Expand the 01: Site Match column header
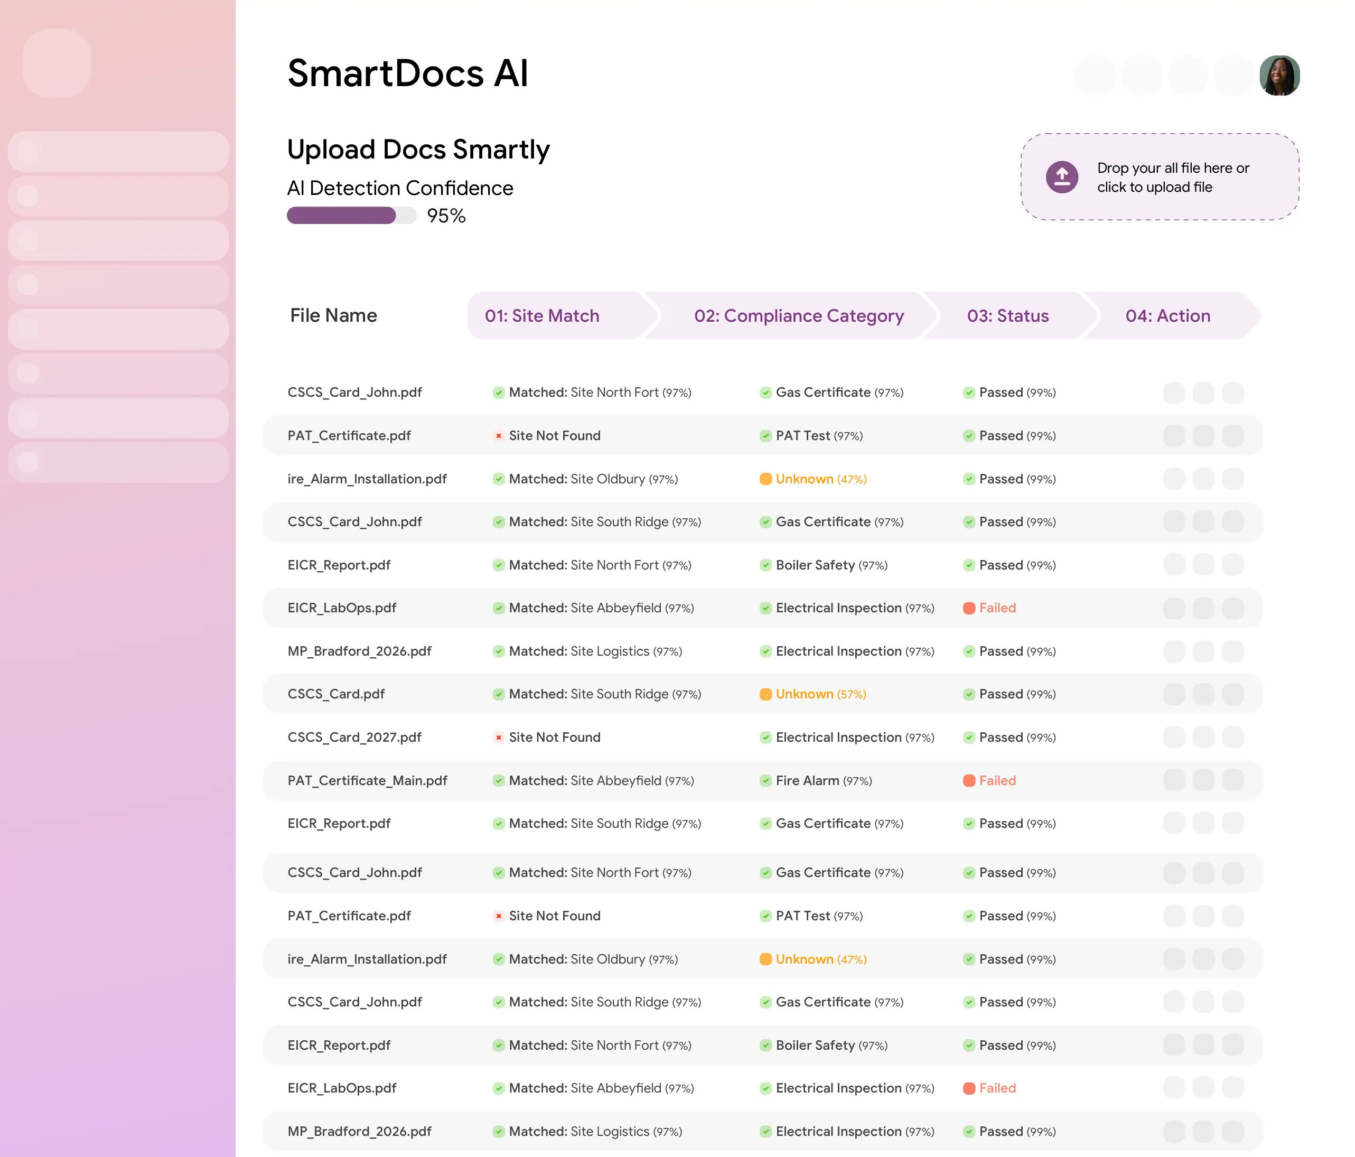 click(x=541, y=316)
